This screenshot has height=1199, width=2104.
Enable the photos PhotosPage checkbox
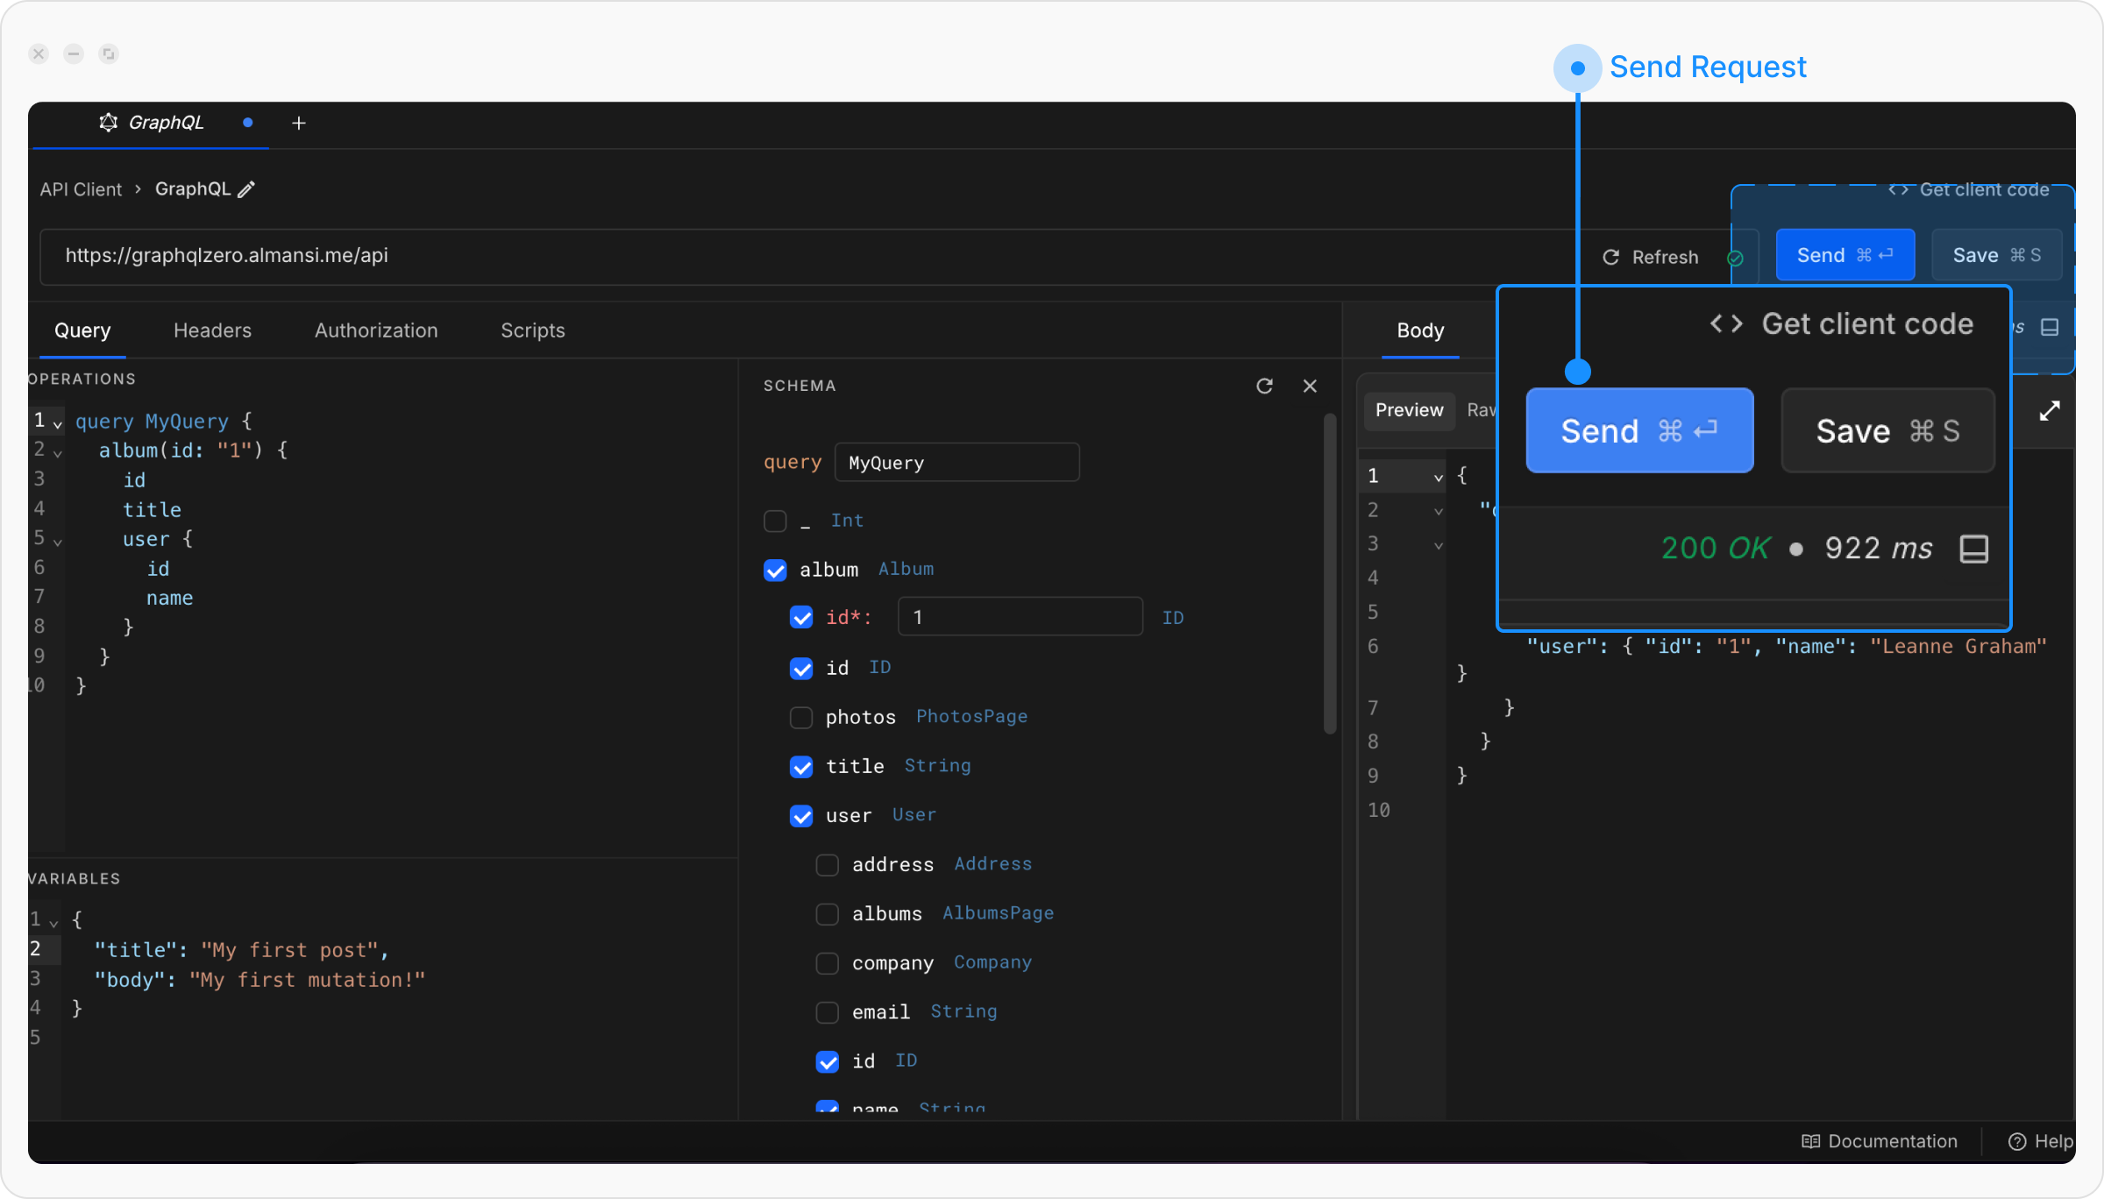[x=801, y=717]
